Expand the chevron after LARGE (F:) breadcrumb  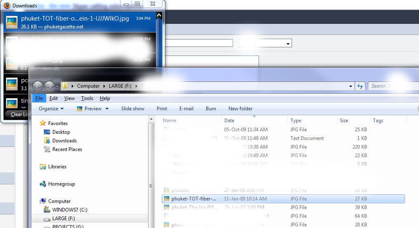point(136,86)
